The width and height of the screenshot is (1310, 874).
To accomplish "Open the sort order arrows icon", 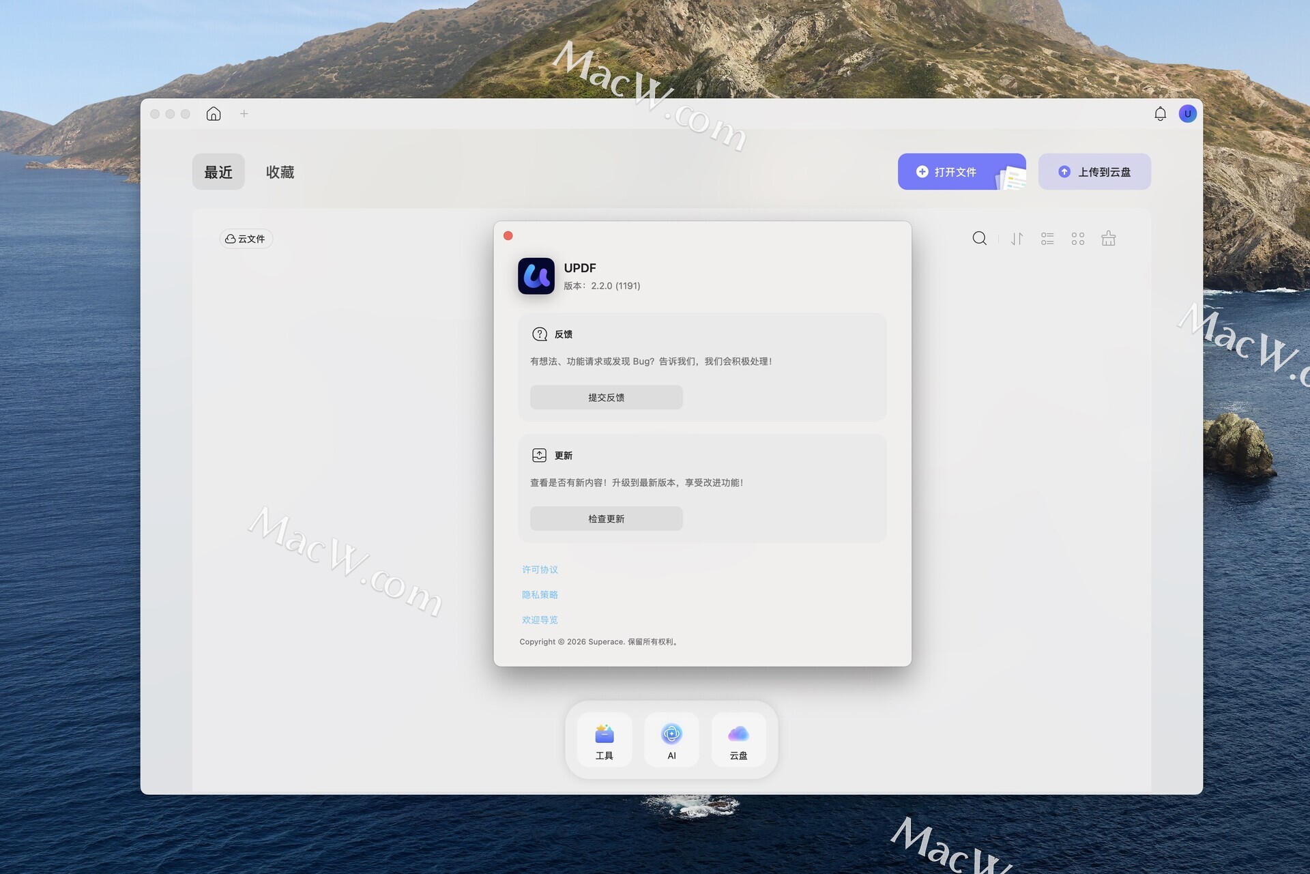I will pyautogui.click(x=1017, y=238).
